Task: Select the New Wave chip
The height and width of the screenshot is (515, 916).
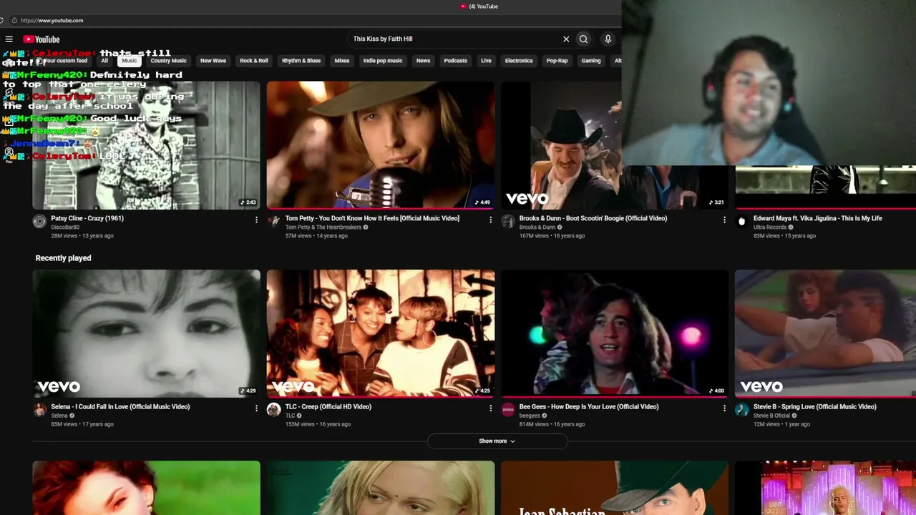Action: coord(213,61)
